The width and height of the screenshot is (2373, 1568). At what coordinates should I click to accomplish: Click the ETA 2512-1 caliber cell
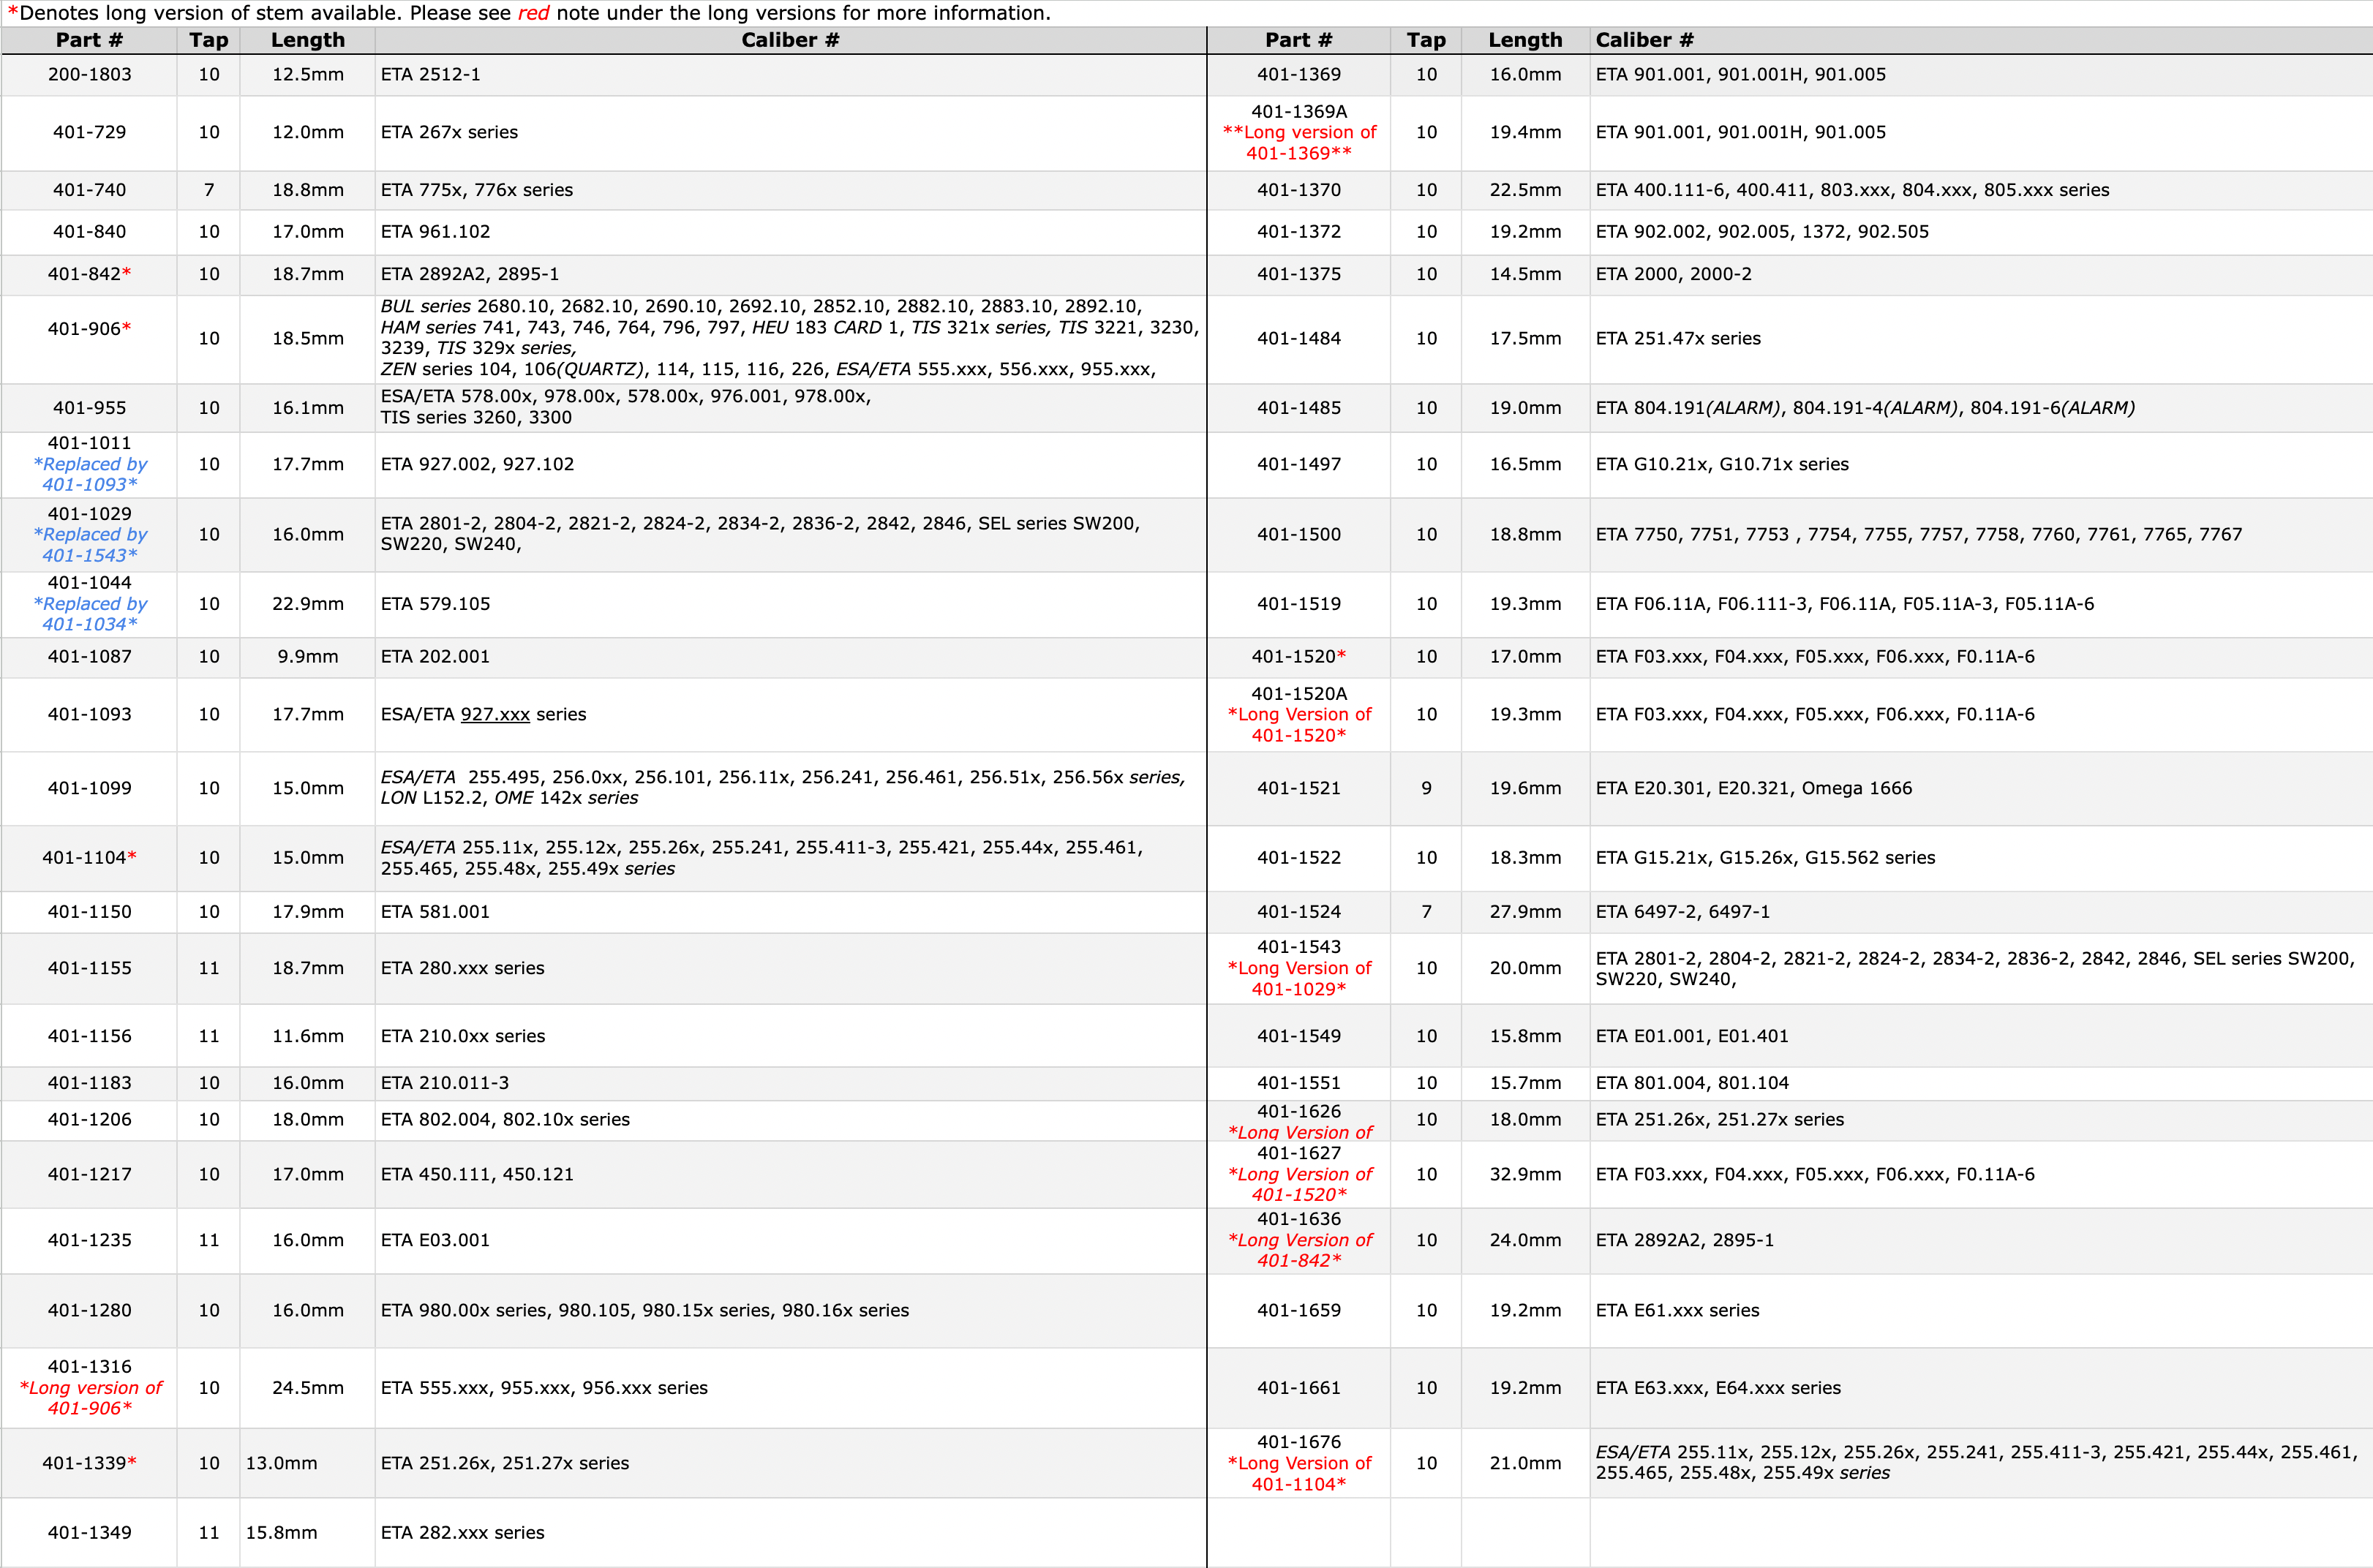[430, 74]
